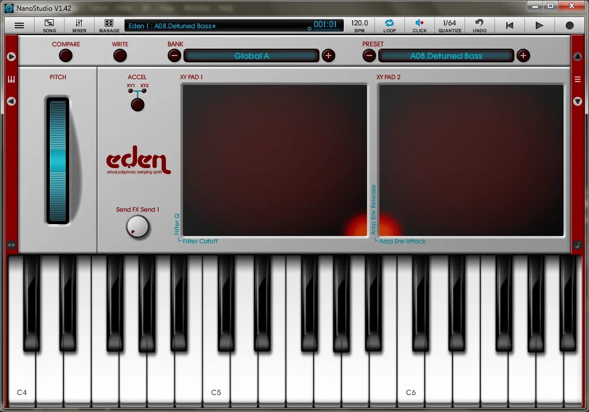
Task: Click the note icon at right sidebar bottom
Action: click(577, 245)
